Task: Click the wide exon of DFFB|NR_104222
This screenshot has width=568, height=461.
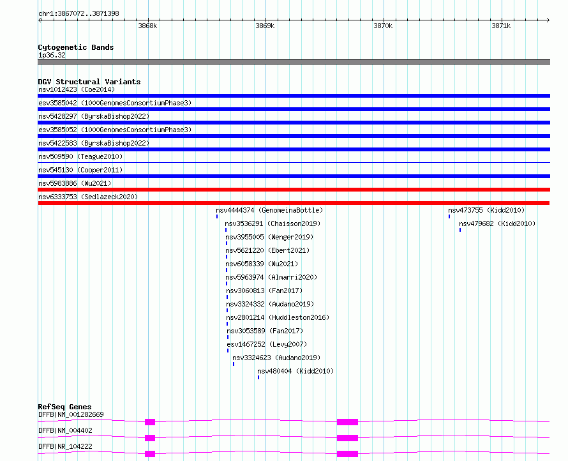Action: point(347,454)
